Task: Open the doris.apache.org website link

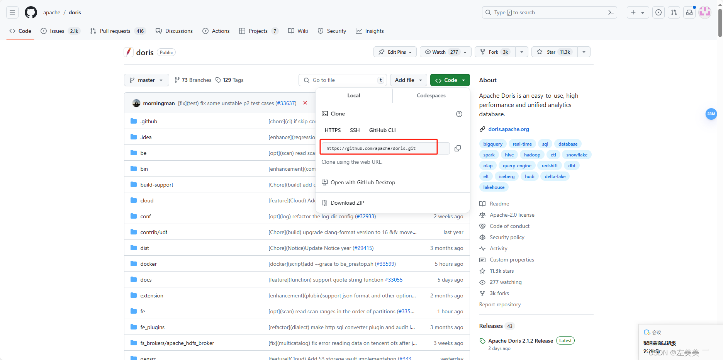Action: [x=508, y=129]
